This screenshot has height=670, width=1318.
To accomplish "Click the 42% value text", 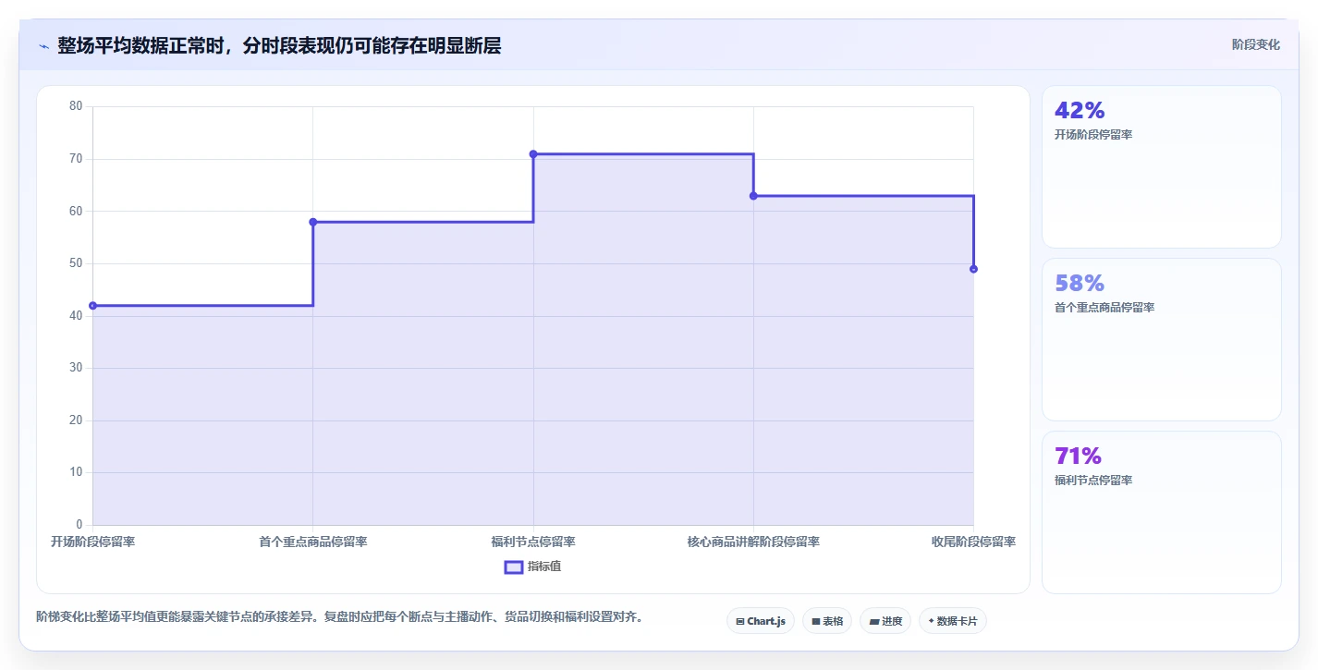I will tap(1080, 110).
